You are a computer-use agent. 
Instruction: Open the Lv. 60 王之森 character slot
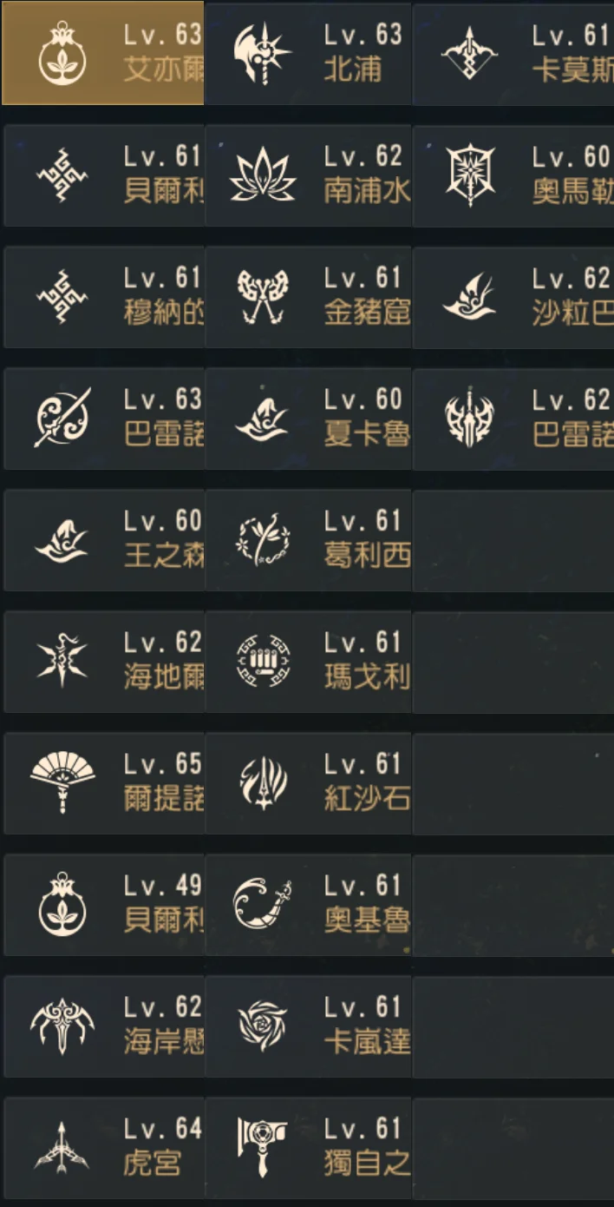click(104, 540)
